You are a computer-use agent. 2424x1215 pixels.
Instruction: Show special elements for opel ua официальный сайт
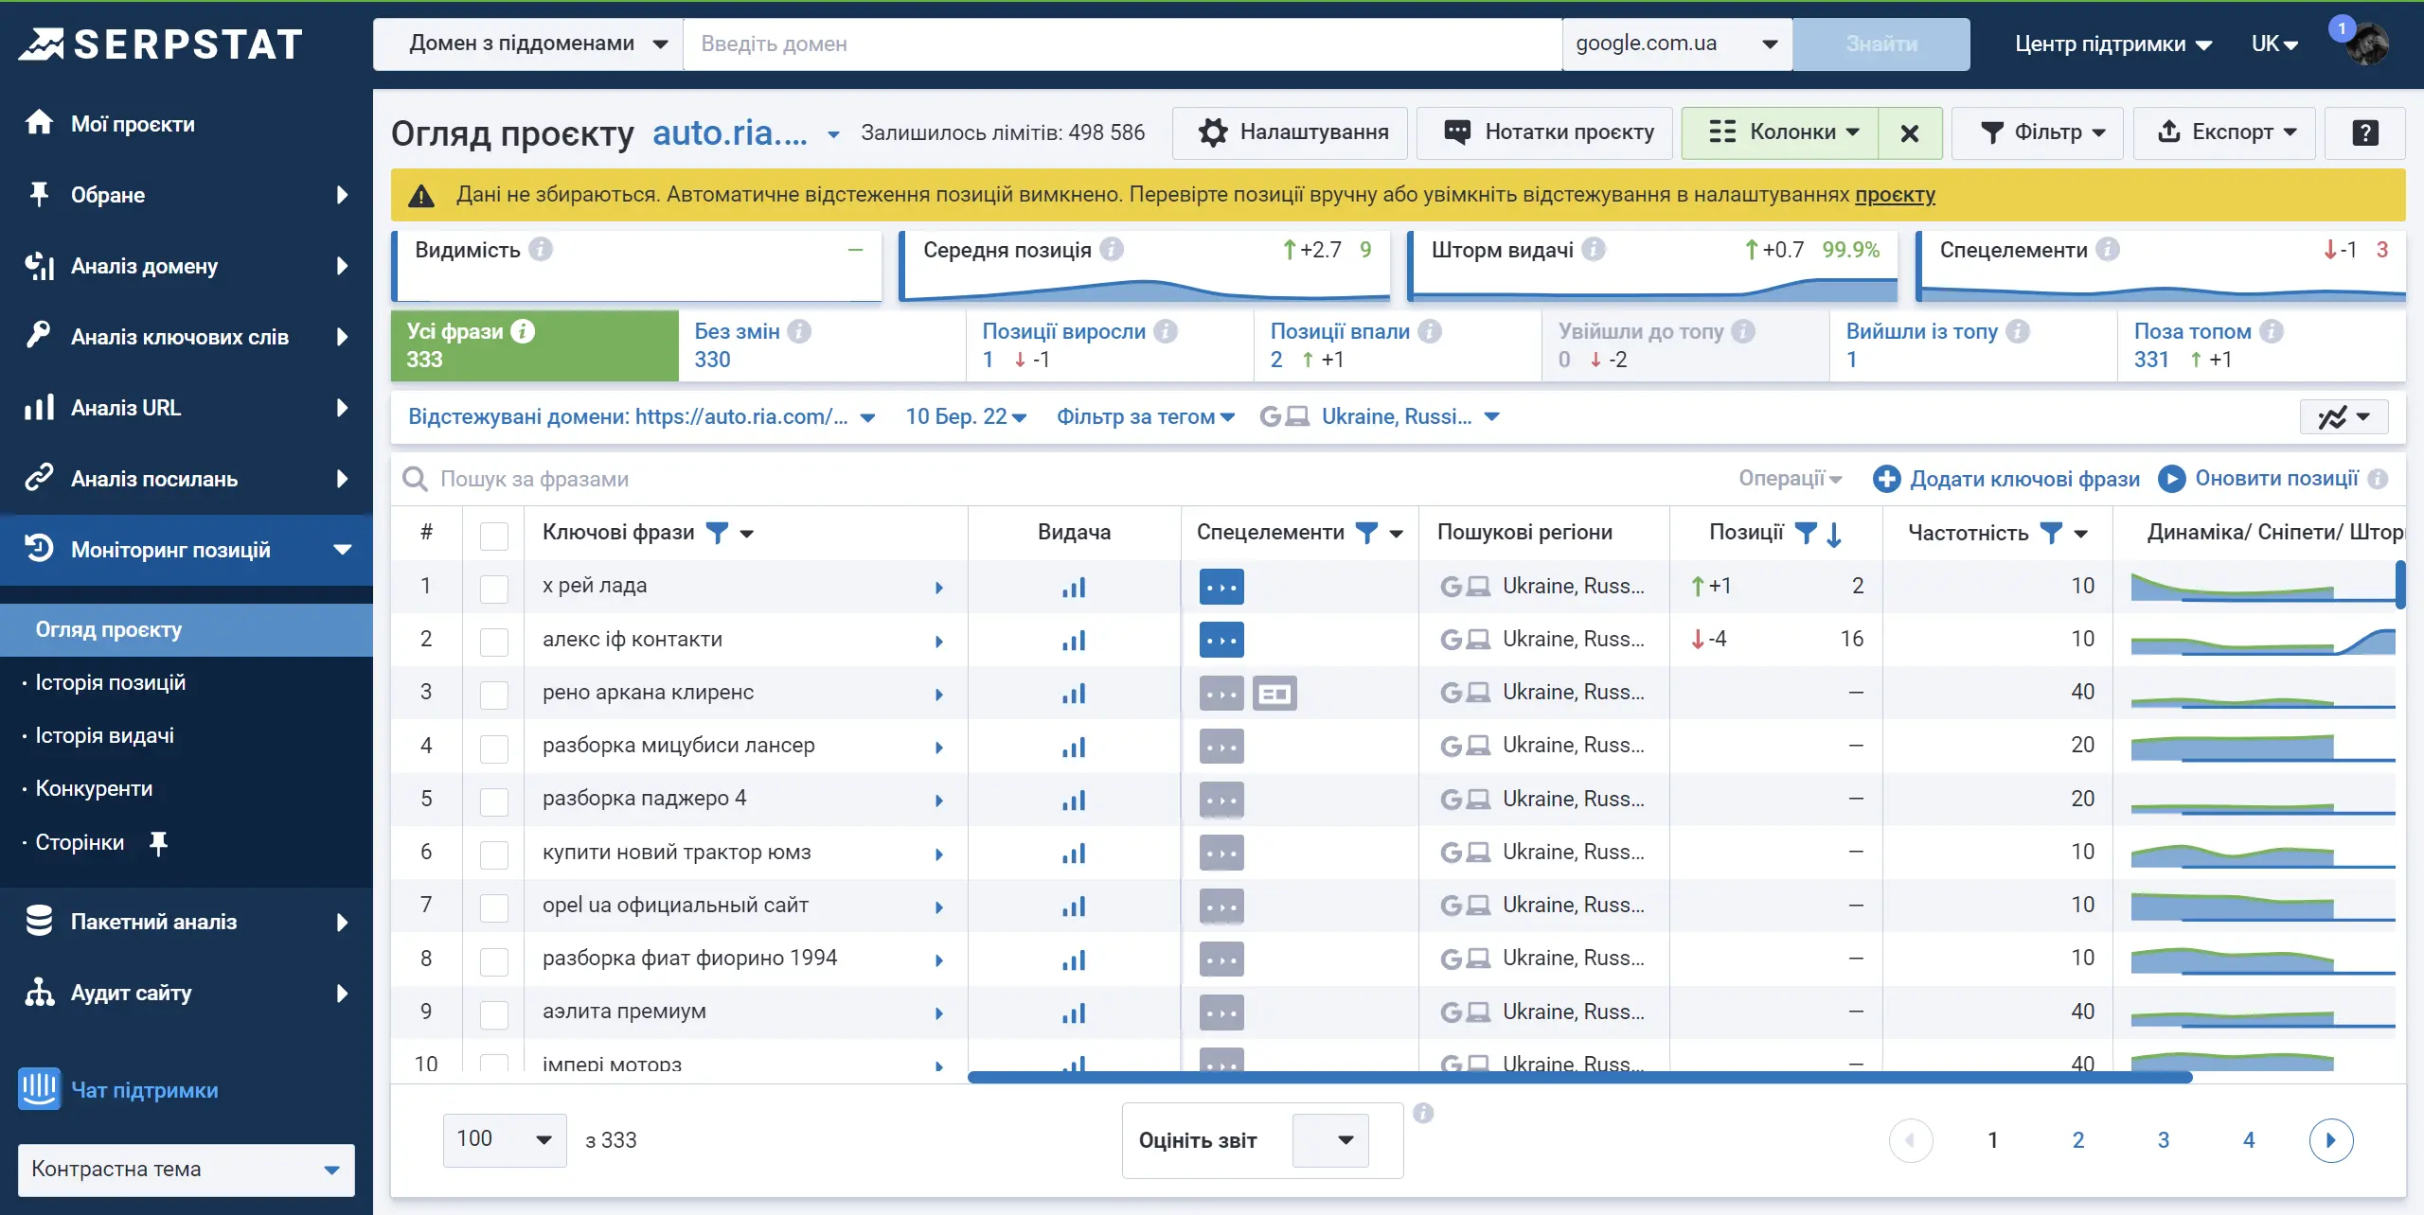coord(1221,907)
